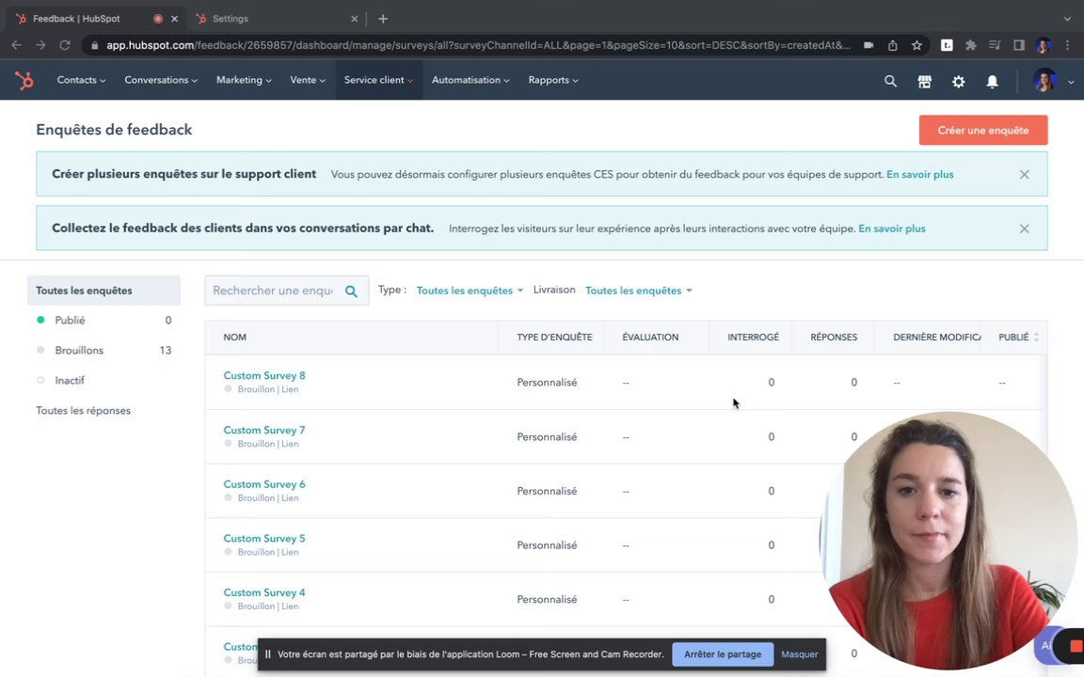Expand the Rapports menu
Viewport: 1084px width, 677px height.
point(553,80)
